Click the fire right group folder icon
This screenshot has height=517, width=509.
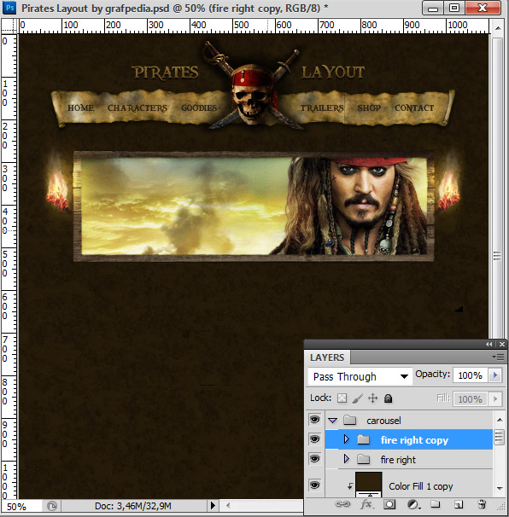(364, 459)
